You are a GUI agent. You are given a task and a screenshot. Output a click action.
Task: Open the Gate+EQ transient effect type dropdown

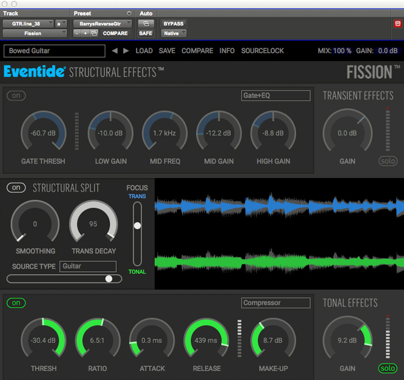[276, 95]
